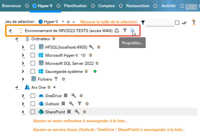Switch to the Planification tab
Image resolution: width=200 pixels, height=139 pixels.
click(75, 6)
